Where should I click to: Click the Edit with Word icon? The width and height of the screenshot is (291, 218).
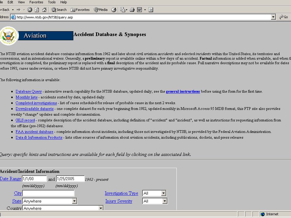139,10
